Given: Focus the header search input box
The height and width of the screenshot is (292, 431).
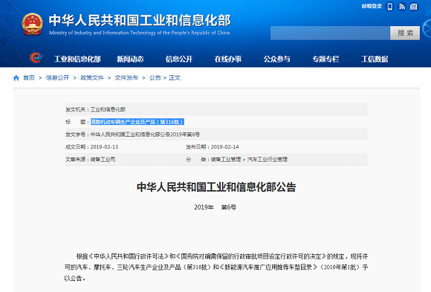Looking at the screenshot, I should tap(330, 33).
